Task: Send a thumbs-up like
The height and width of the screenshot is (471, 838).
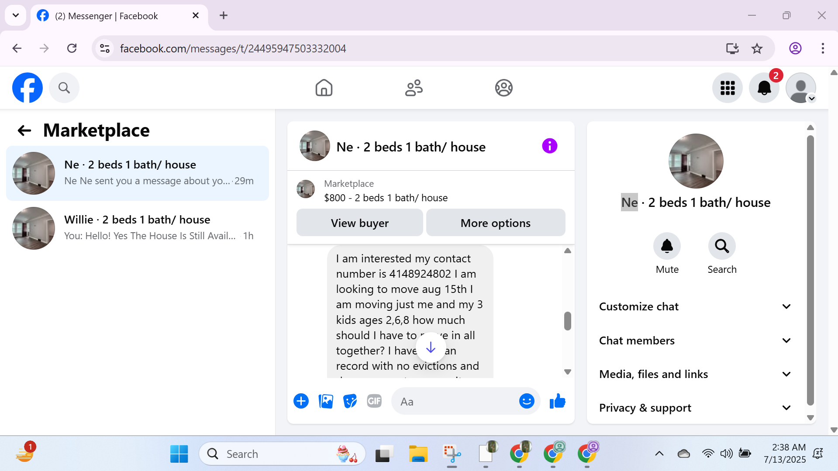Action: point(558,401)
